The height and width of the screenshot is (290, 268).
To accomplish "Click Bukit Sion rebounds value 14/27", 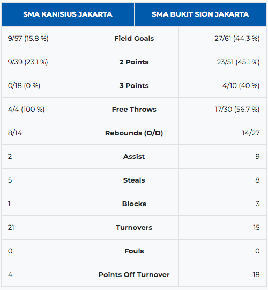I will point(251,133).
